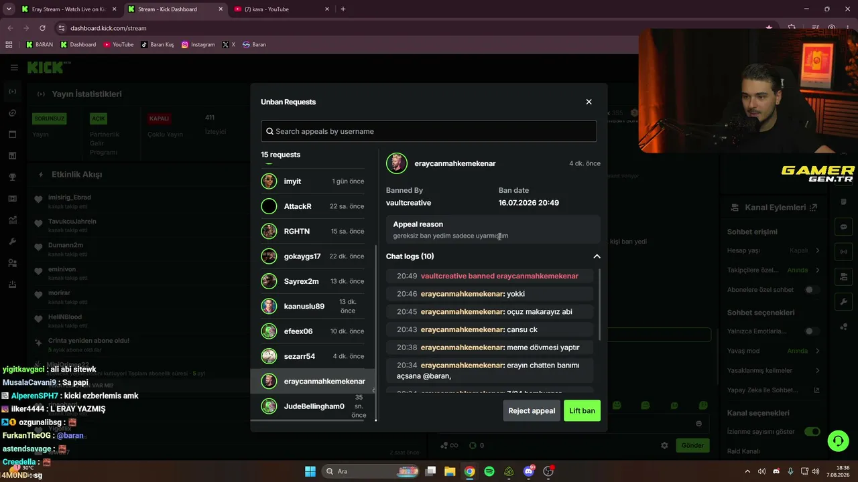Open the Windows Start menu

(310, 471)
